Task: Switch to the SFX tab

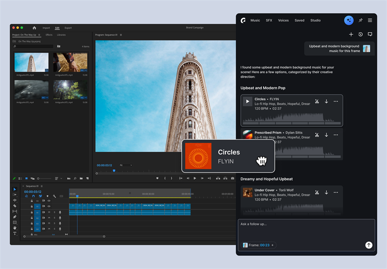Action: pos(269,20)
